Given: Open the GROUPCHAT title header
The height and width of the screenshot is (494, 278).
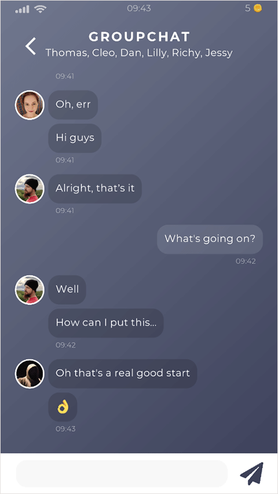Looking at the screenshot, I should pos(139,37).
